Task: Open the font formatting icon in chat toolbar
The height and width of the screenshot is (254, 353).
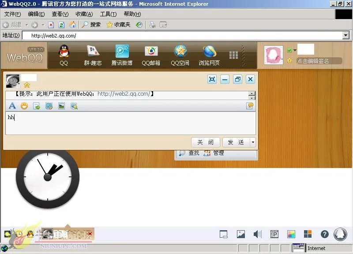Action: (12, 106)
